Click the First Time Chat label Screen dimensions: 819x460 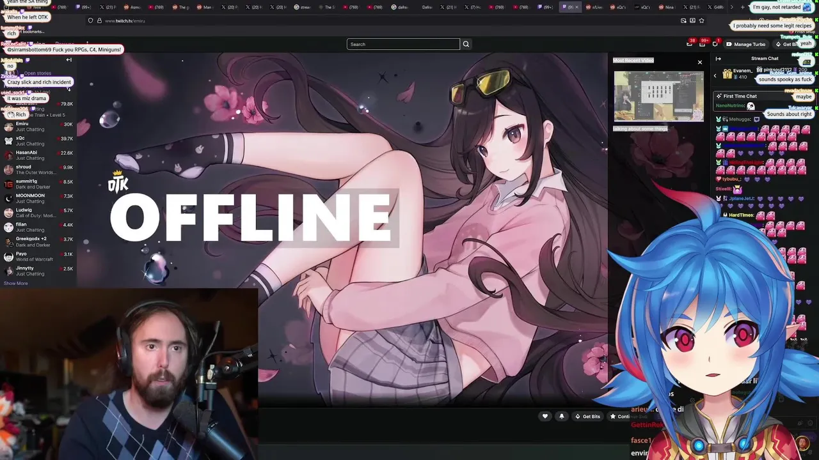740,96
